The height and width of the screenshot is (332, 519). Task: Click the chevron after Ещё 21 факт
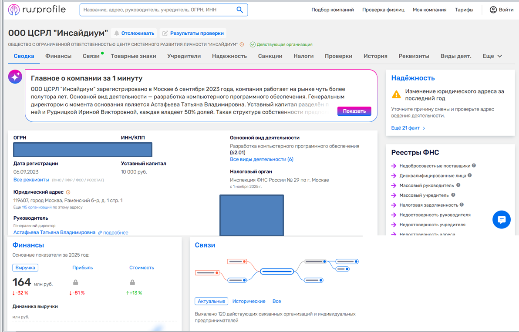click(x=424, y=128)
